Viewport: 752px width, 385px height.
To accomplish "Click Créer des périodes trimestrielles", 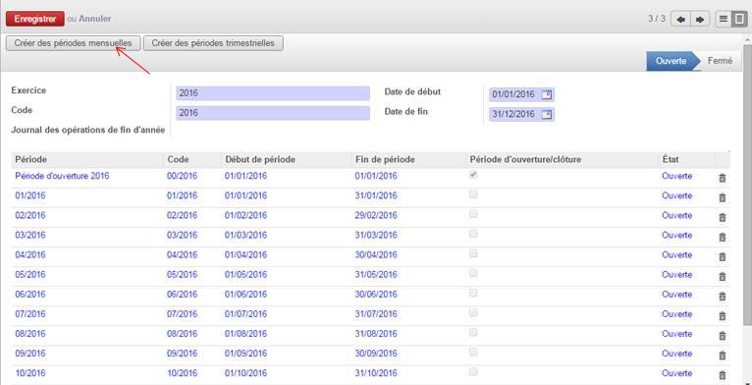I will tap(213, 43).
